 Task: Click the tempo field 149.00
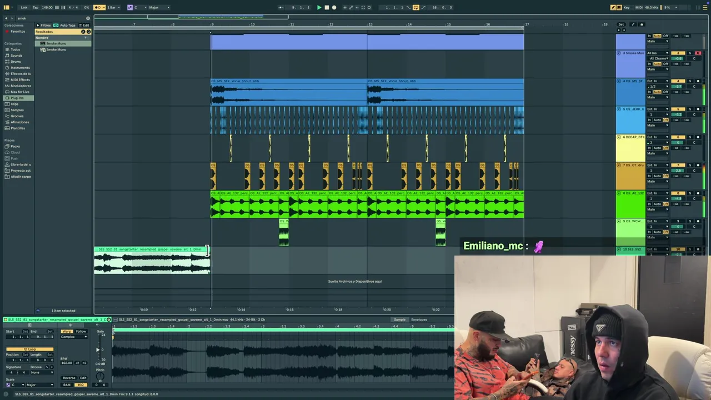pyautogui.click(x=47, y=7)
